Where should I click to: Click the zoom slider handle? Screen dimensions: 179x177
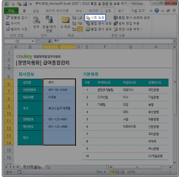click(155, 172)
